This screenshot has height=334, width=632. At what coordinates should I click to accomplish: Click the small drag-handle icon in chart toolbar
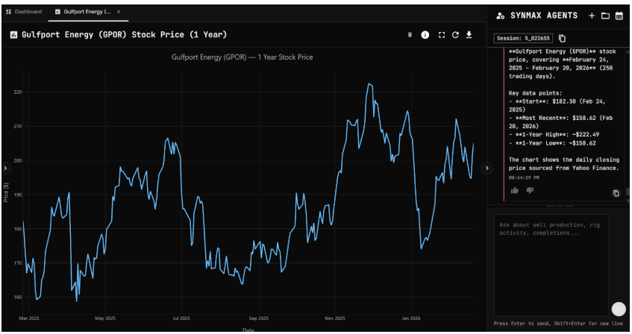[x=410, y=35]
